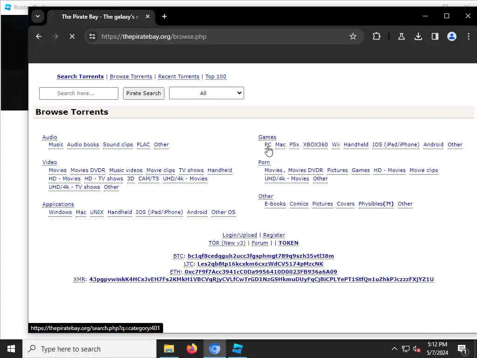Go back to the previous page
Image resolution: width=477 pixels, height=358 pixels.
[39, 36]
